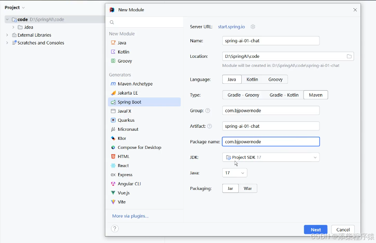Expand the .idea folder
This screenshot has height=243, width=376.
[x=13, y=27]
